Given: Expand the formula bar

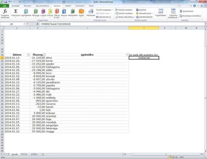Looking at the screenshot, I should pyautogui.click(x=205, y=24).
